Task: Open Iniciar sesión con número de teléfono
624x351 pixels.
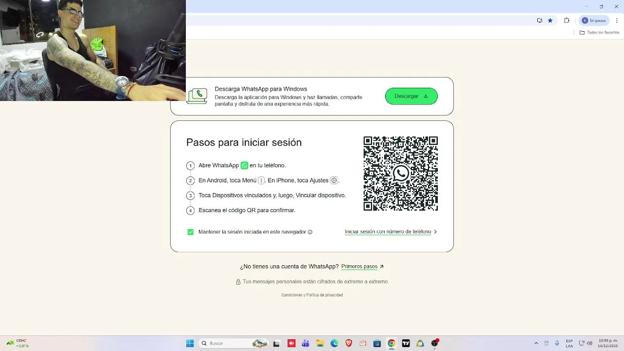Action: click(x=388, y=232)
